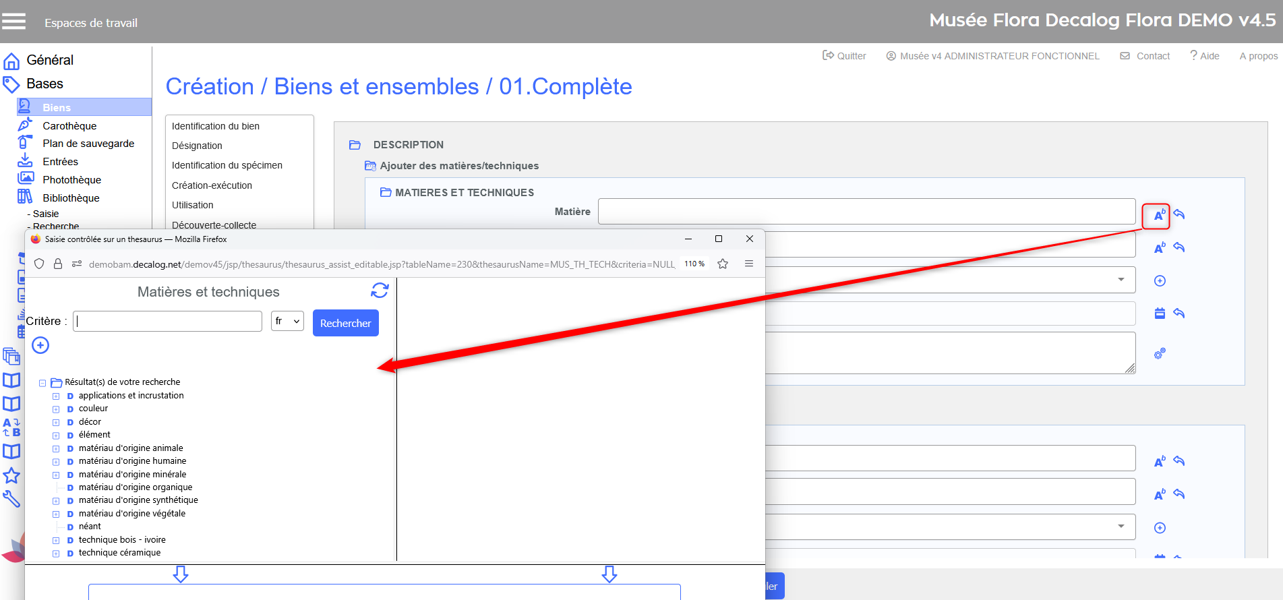Click the Firefox bookmark star icon
1283x600 pixels.
[723, 264]
